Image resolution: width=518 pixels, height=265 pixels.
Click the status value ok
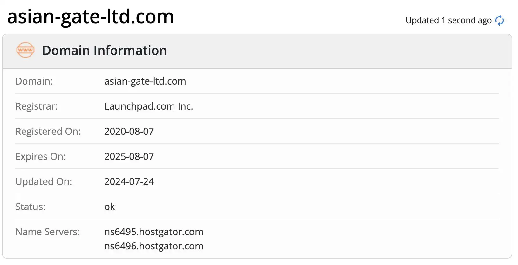[110, 207]
